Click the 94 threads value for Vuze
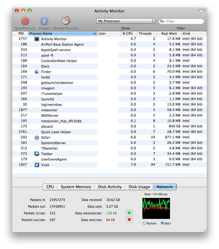This screenshot has width=219, height=249. tap(153, 165)
